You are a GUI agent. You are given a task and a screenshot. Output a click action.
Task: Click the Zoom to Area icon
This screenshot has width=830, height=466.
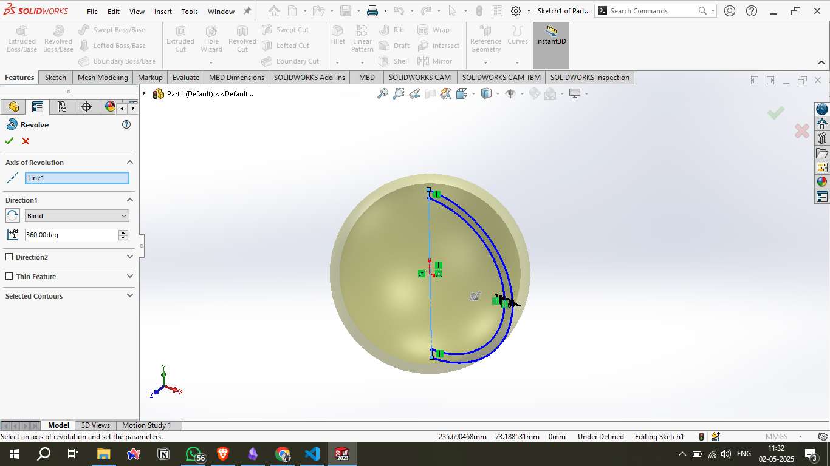tap(399, 93)
